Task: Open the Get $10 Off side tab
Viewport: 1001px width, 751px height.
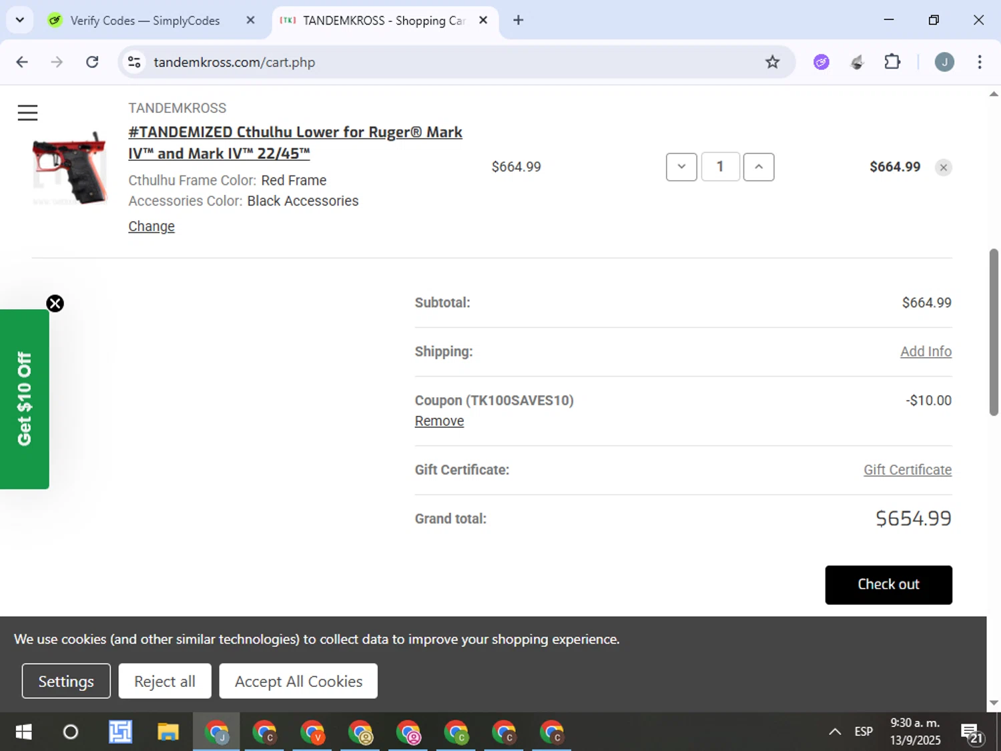Action: click(24, 399)
